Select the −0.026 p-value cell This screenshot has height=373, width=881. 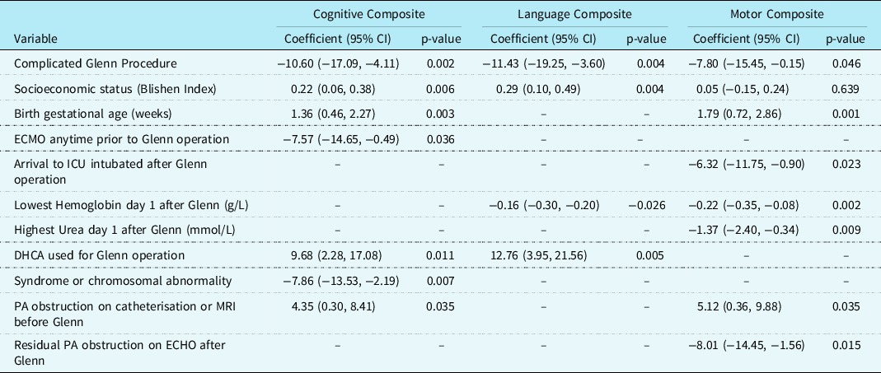645,202
